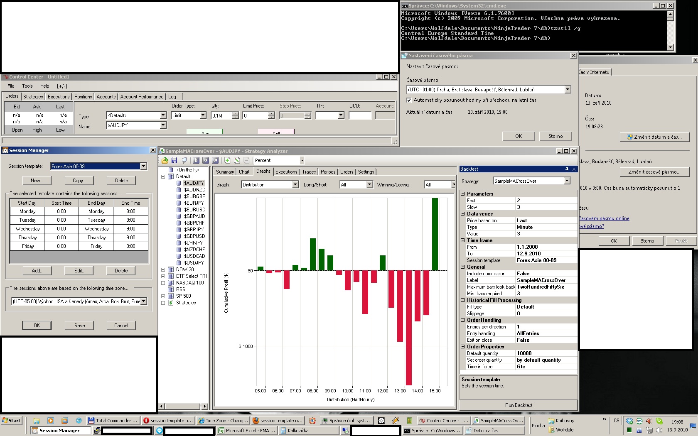Click the pencil edit instrument list icon

click(237, 160)
